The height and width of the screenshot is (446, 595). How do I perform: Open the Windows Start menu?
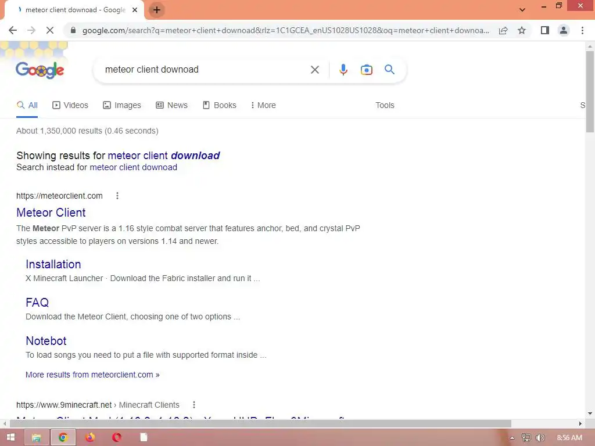pyautogui.click(x=10, y=437)
